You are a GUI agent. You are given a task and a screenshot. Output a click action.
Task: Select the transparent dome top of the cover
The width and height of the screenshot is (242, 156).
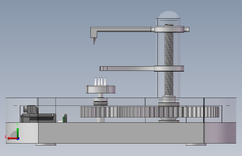[169, 15]
